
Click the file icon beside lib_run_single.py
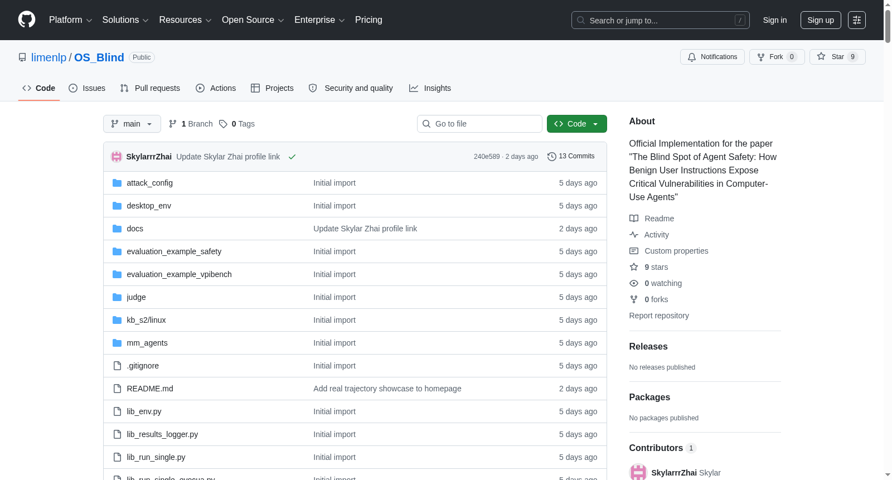117,457
